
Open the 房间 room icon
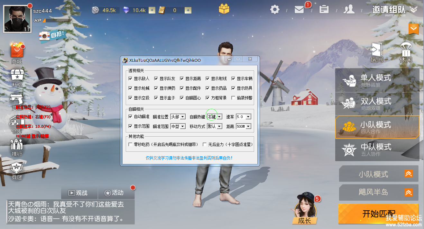click(x=377, y=53)
